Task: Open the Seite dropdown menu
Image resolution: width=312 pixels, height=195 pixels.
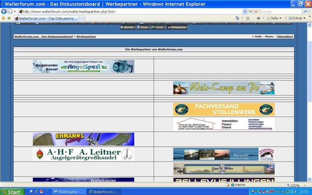Action: coord(275,19)
